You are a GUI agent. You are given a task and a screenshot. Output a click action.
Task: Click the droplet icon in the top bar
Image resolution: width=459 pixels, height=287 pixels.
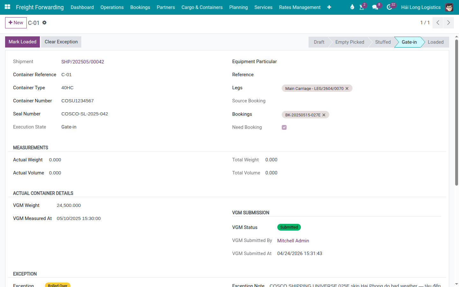352,7
